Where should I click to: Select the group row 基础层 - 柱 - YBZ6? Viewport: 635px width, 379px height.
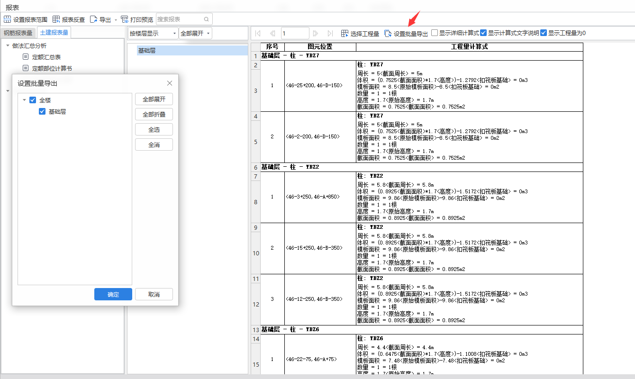[x=421, y=329]
